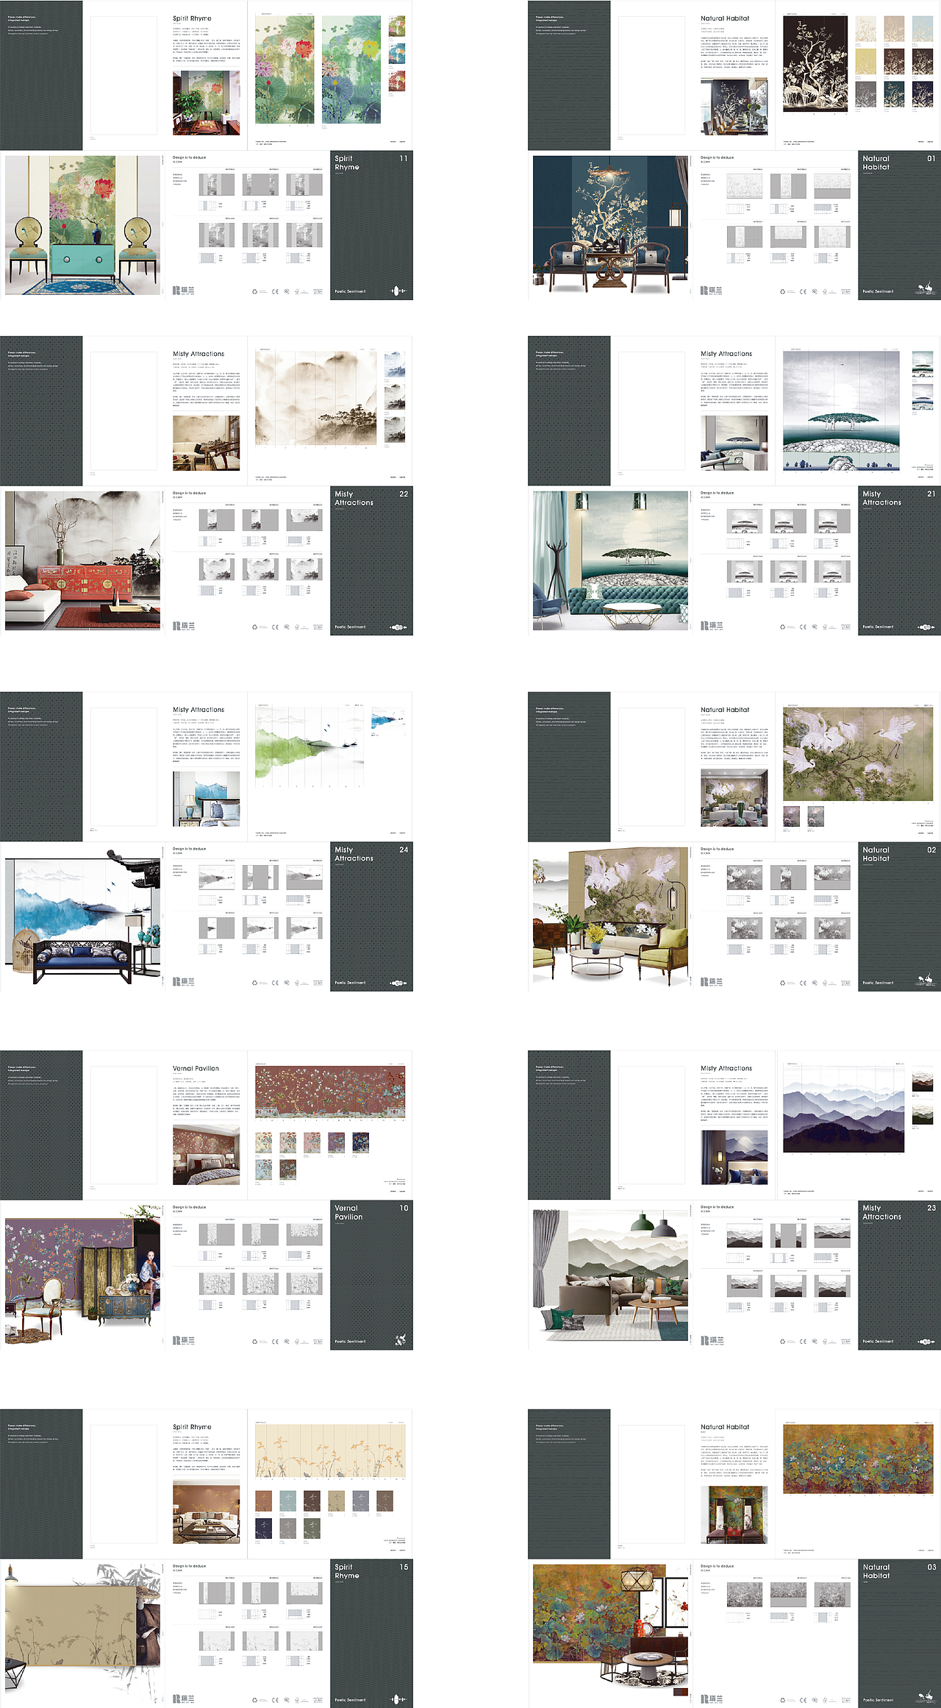This screenshot has height=1708, width=941.
Task: Click the 'Natural Habitat' title on the dark panel numbered 02
Action: point(876,854)
